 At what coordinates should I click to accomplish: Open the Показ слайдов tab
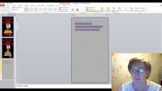[x=41, y=6]
